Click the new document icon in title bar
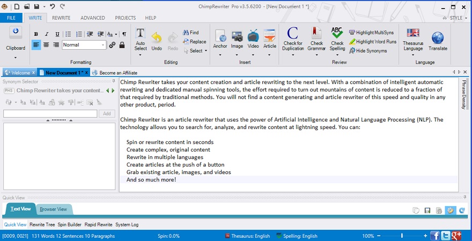The image size is (472, 241). click(17, 6)
